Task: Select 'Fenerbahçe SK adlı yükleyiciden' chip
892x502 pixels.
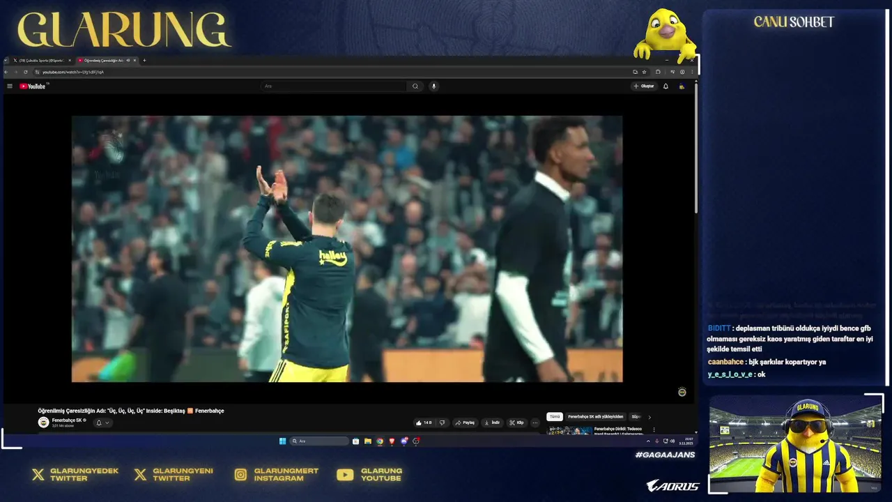Action: [596, 416]
